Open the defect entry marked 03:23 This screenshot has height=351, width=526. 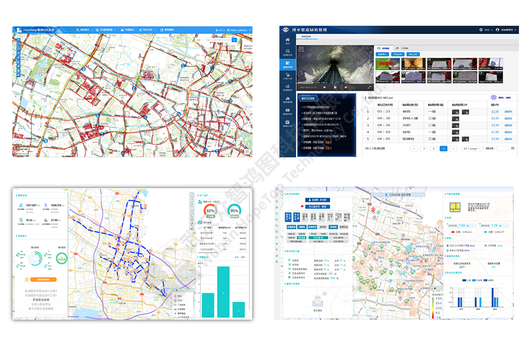tap(495, 112)
